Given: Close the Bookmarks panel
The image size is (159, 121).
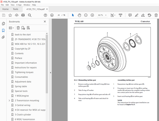Looking at the screenshot, I should pyautogui.click(x=45, y=21).
